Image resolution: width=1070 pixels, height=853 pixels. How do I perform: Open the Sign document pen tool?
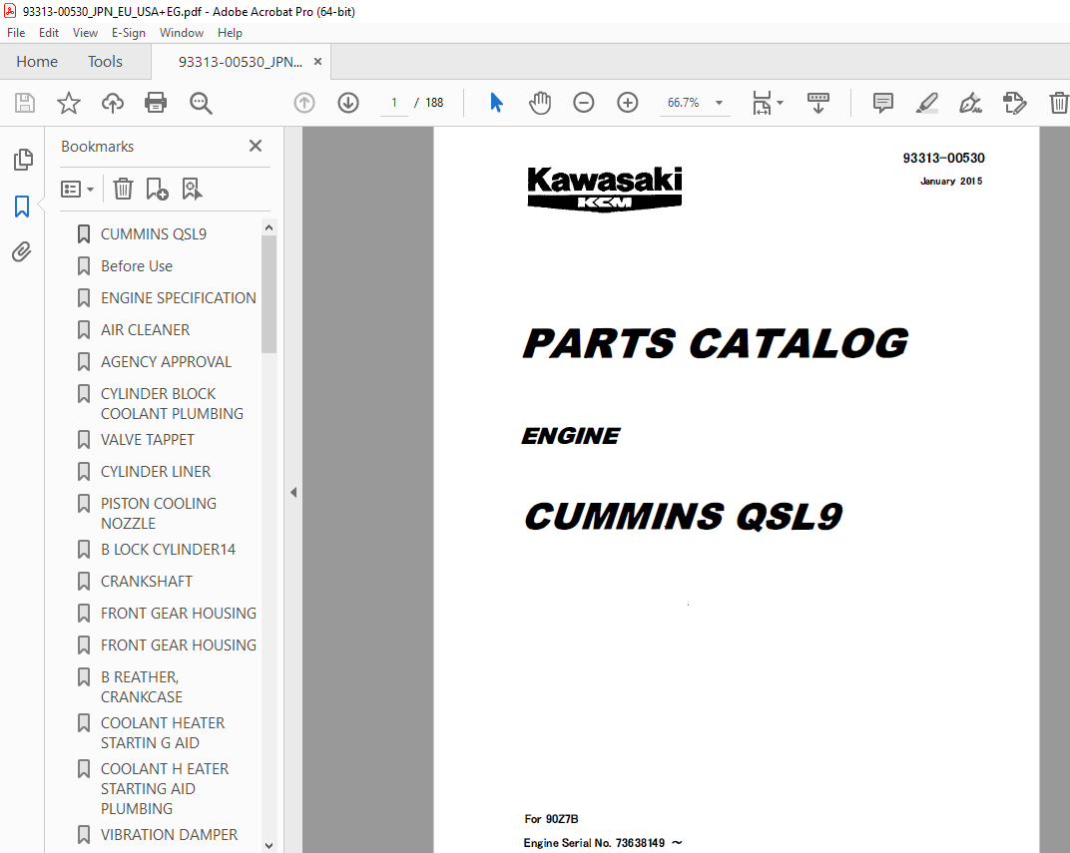click(x=970, y=103)
